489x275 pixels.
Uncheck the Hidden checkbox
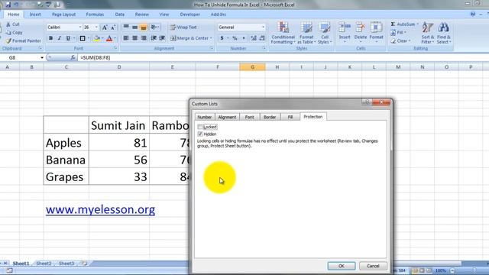tap(200, 134)
